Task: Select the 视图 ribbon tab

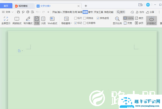Action: coord(85,12)
